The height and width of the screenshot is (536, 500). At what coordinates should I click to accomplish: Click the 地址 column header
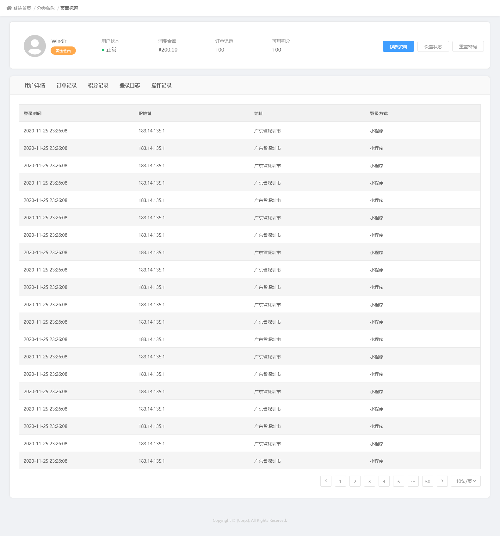coord(259,113)
